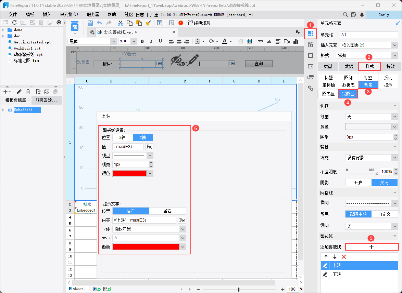Cut selection with the scissors icon
The height and width of the screenshot is (293, 402).
pos(120,23)
